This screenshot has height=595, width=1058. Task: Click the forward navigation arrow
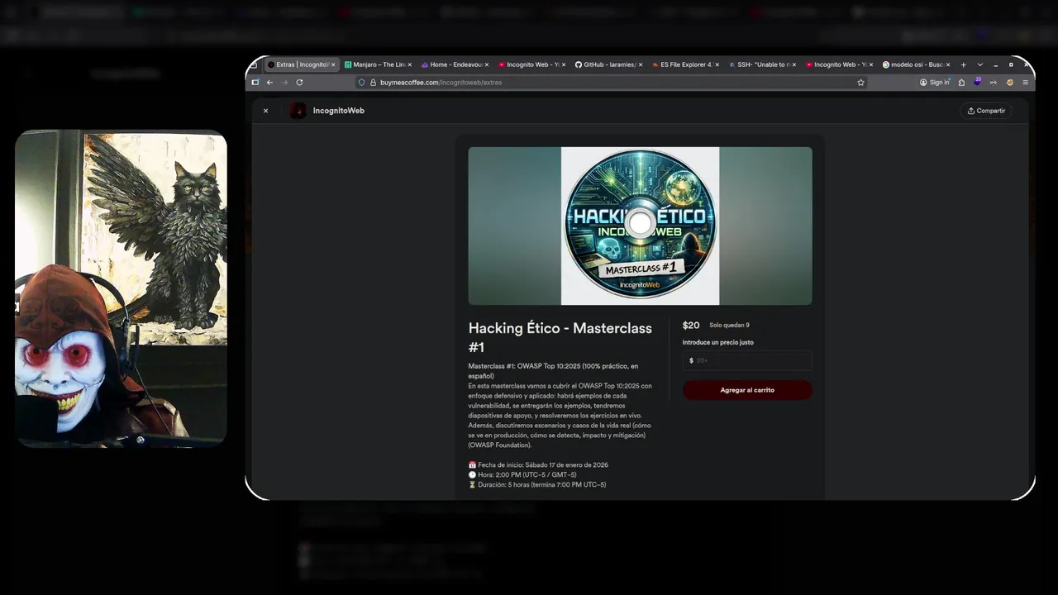pos(284,83)
